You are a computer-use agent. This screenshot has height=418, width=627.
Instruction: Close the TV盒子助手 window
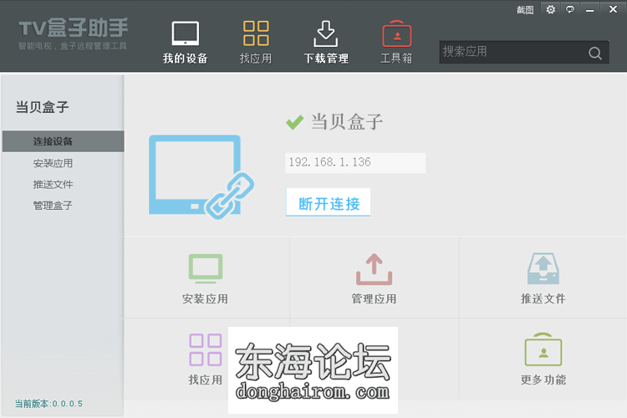coord(613,9)
